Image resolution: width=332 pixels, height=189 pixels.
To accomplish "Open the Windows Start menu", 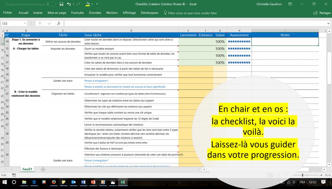I will point(4,182).
